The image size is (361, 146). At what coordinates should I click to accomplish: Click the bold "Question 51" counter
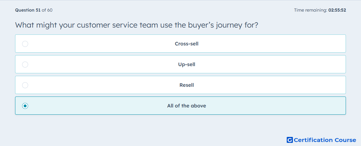[x=28, y=10]
